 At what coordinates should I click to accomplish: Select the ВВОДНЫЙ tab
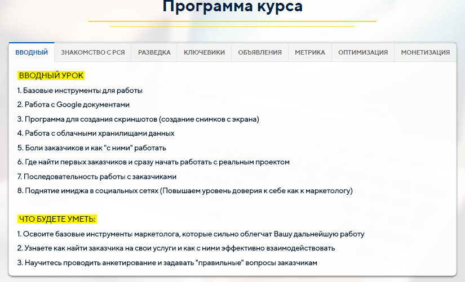32,52
